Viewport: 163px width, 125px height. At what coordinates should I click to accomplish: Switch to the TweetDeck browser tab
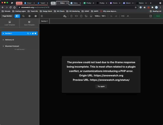click(43, 3)
